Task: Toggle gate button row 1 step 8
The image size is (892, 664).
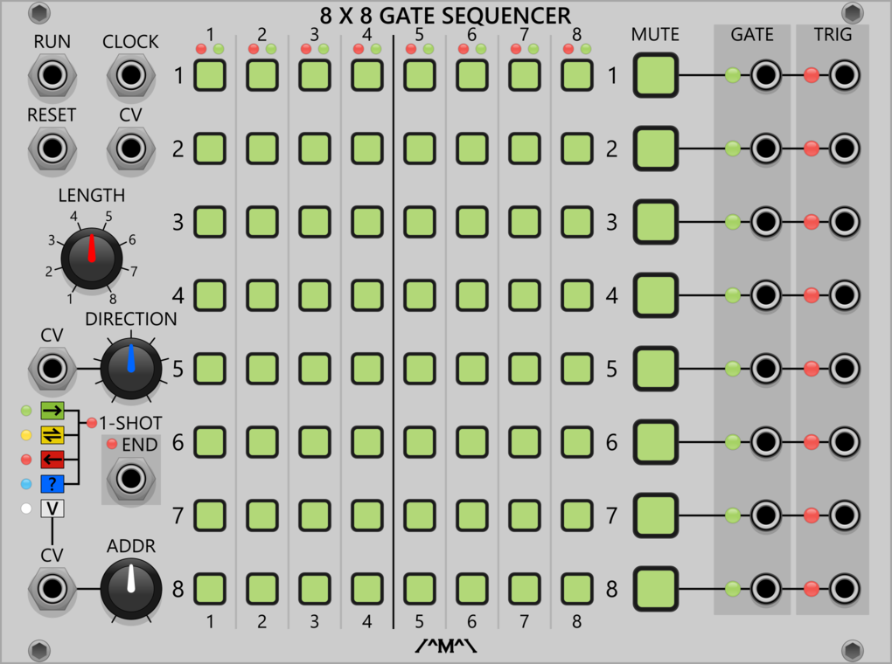Action: [577, 75]
